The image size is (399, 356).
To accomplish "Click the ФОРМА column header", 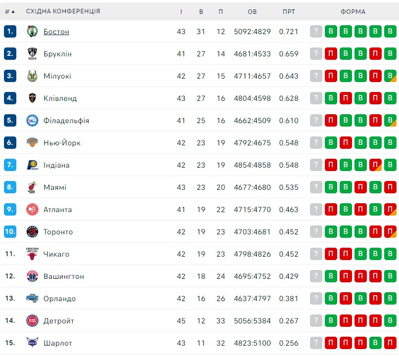I will click(x=353, y=11).
